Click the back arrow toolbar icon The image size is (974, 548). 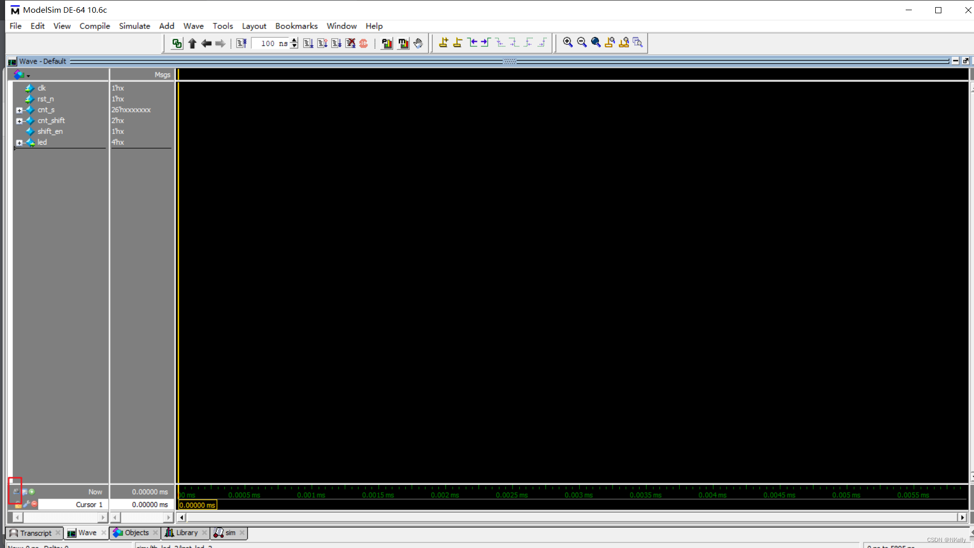206,43
